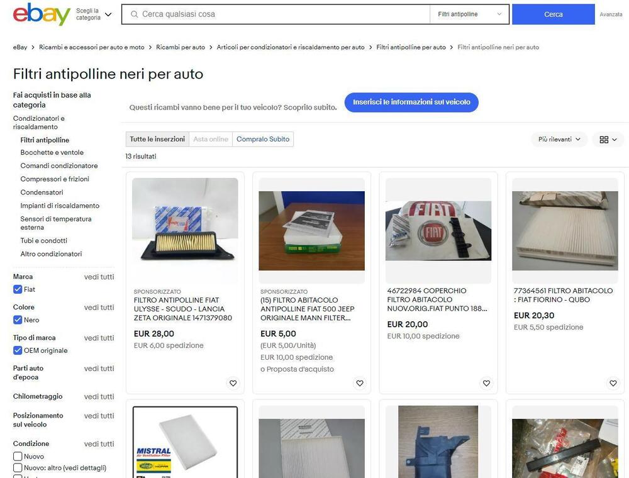Go to eBay breadcrumb link
The image size is (629, 478).
coord(20,47)
